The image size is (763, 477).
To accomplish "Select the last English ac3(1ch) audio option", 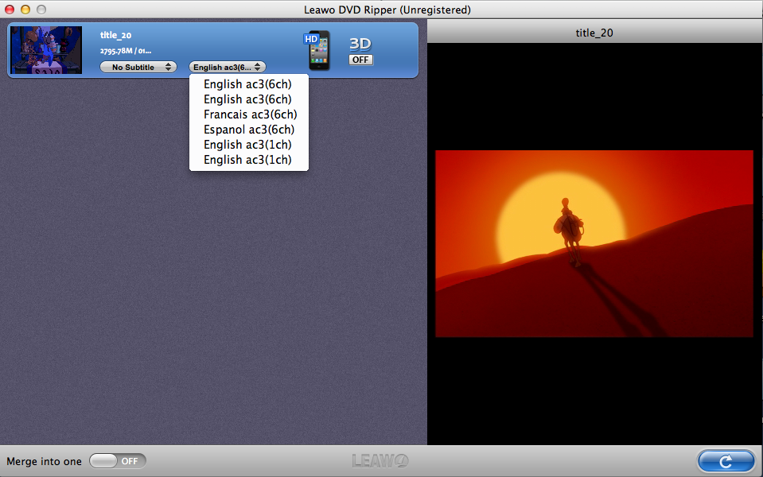I will (x=247, y=160).
